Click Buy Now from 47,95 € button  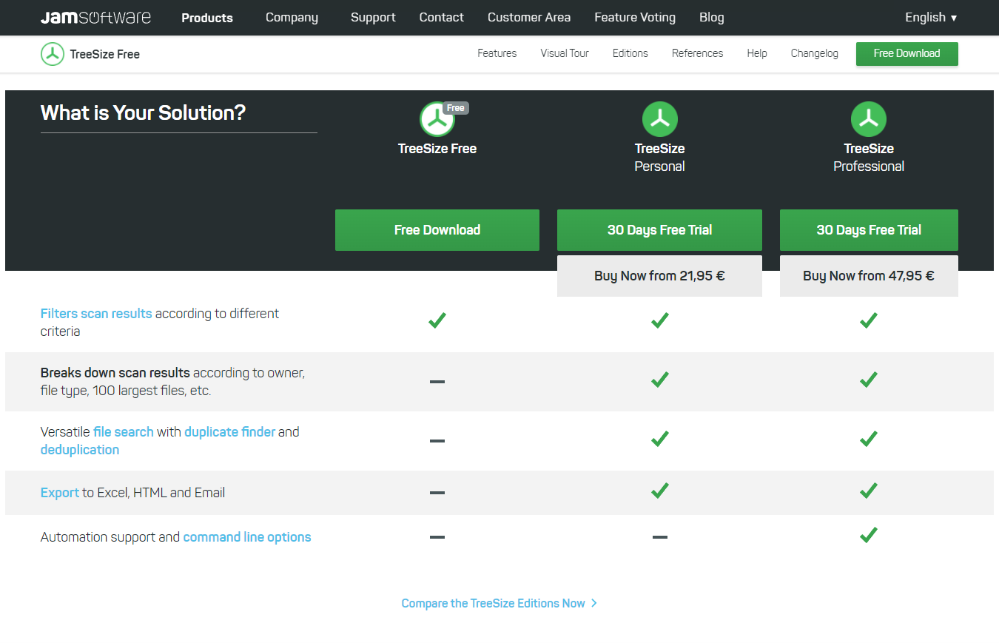coord(868,276)
